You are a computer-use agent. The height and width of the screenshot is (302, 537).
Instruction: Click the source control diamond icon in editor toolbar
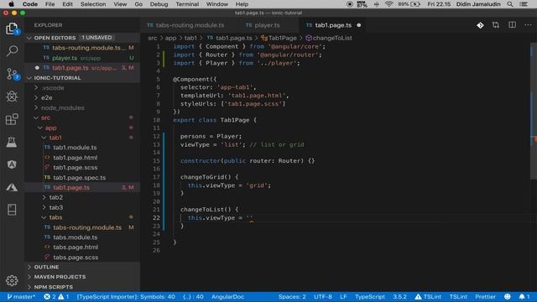coord(480,25)
